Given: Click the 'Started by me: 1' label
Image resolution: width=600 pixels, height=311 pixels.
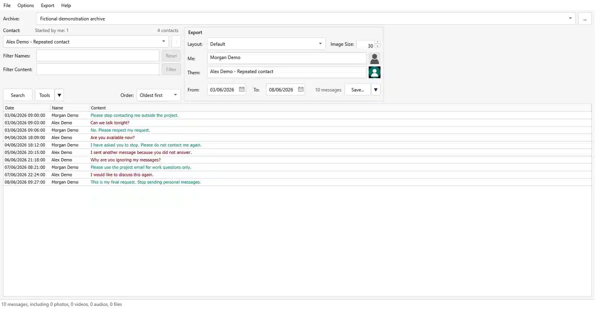Looking at the screenshot, I should (x=52, y=31).
